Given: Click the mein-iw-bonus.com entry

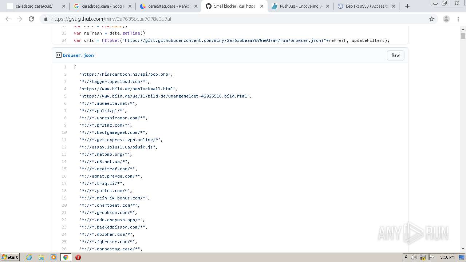Looking at the screenshot, I should point(114,198).
